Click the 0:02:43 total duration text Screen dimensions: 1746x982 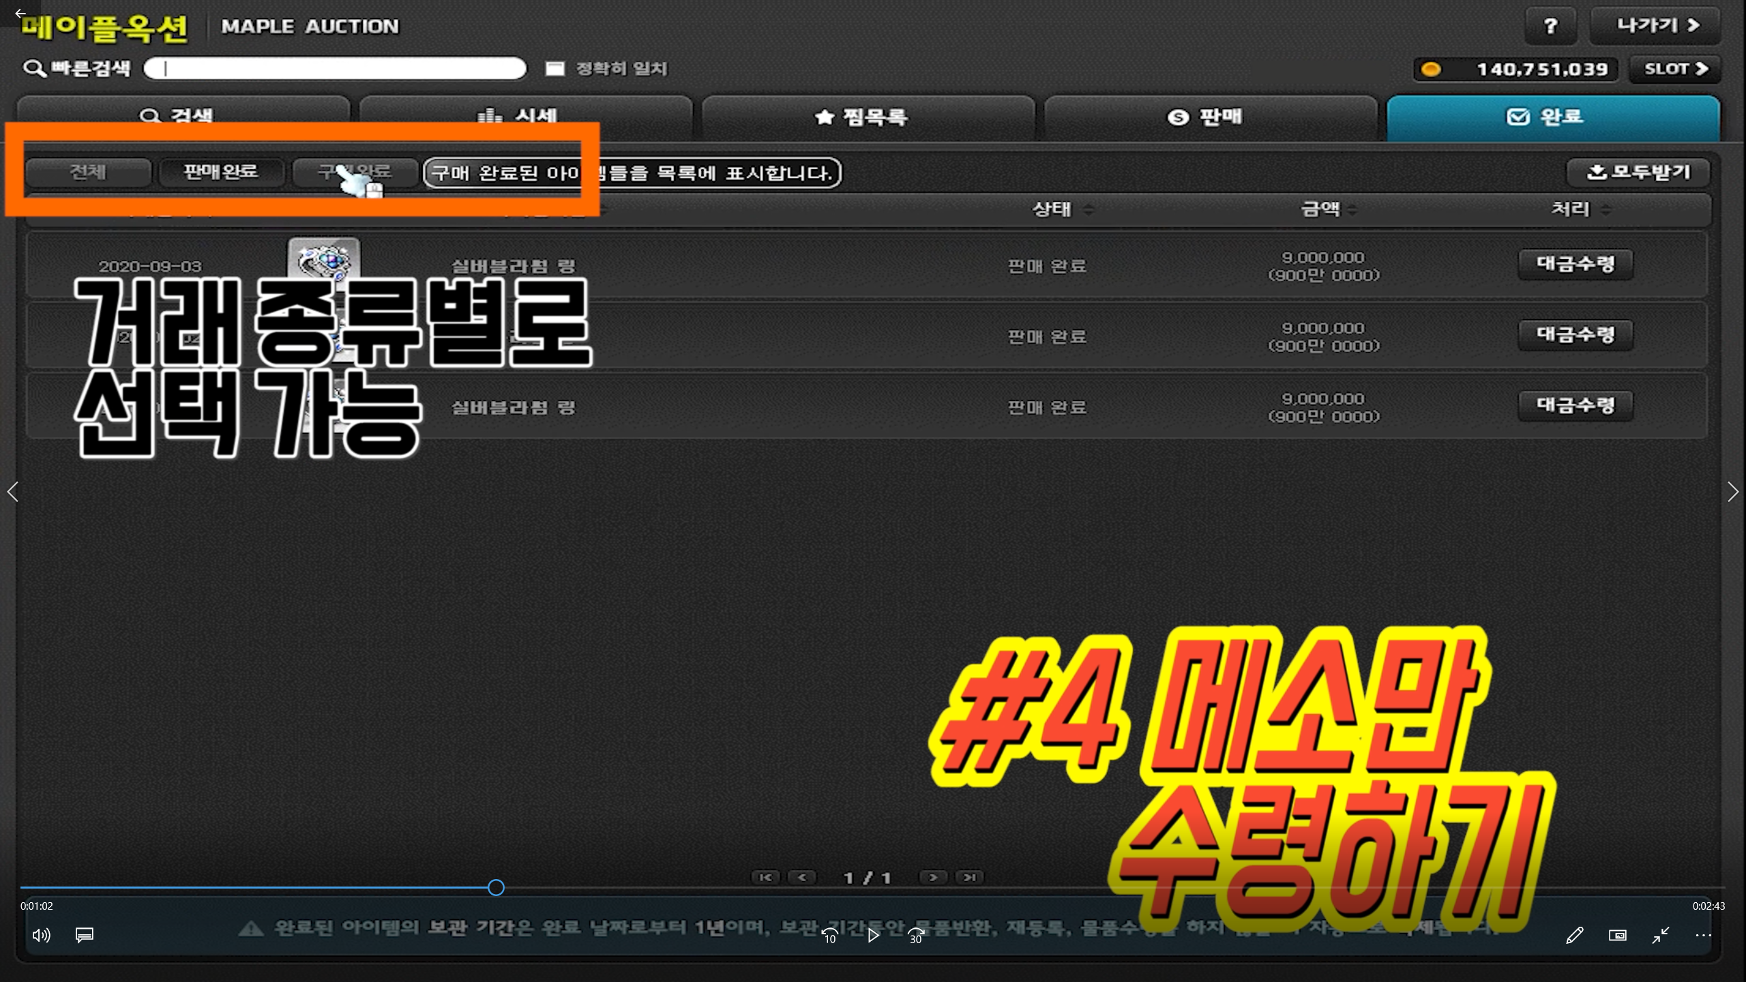click(x=1708, y=906)
